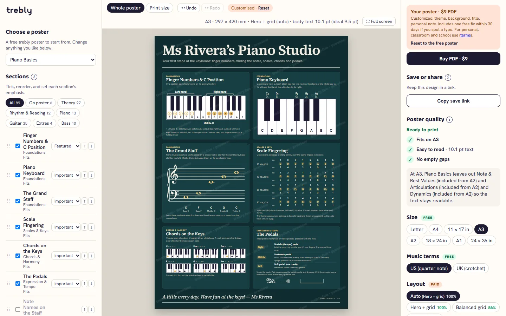Move Scale Fingering section down
The width and height of the screenshot is (506, 316).
(91, 227)
